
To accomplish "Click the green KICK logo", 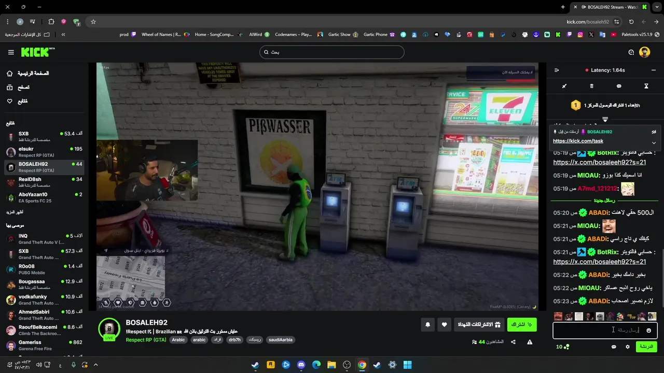I will [x=38, y=52].
